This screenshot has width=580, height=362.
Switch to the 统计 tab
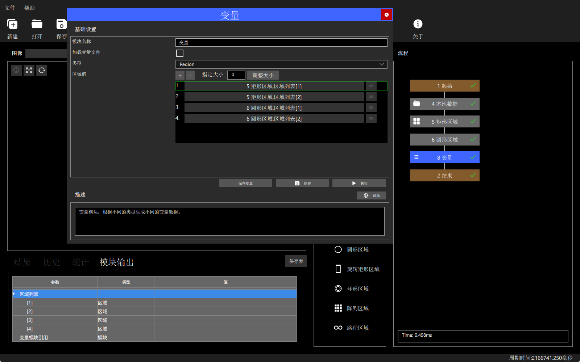80,262
